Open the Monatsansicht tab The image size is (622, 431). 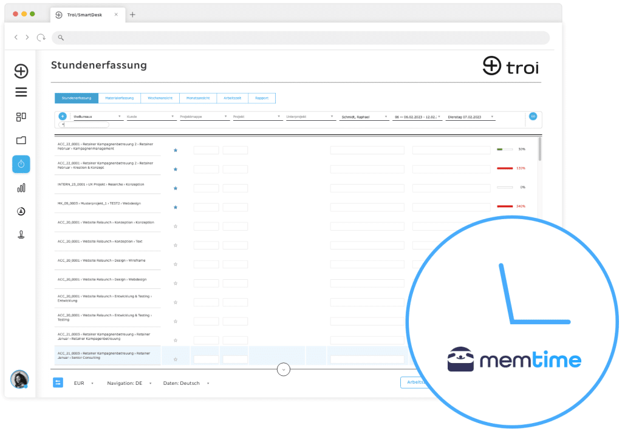(198, 98)
